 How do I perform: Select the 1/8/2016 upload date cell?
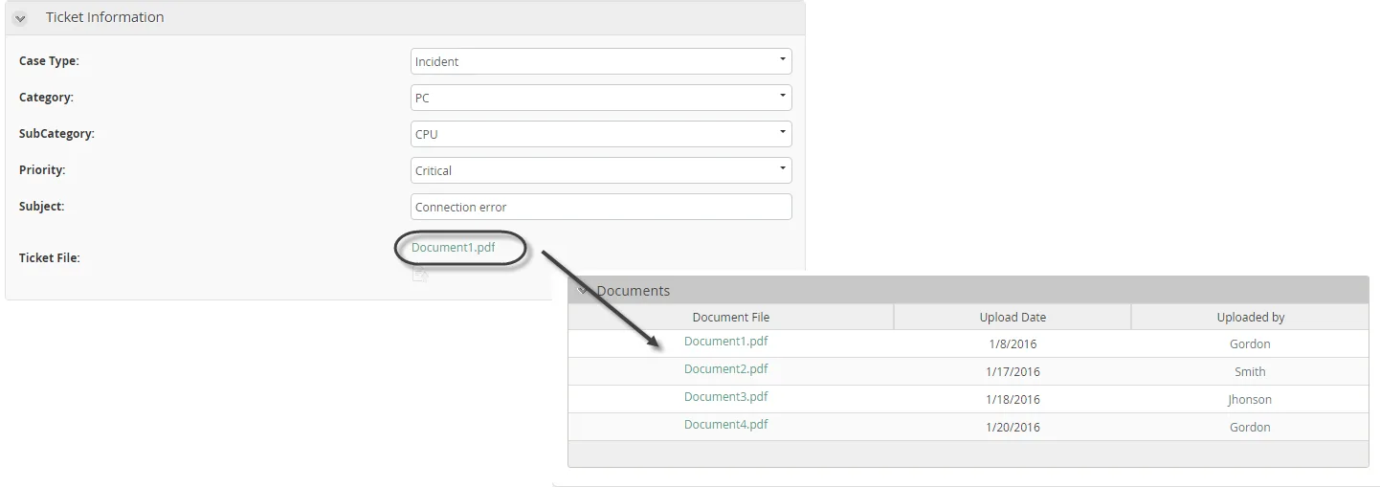1013,344
